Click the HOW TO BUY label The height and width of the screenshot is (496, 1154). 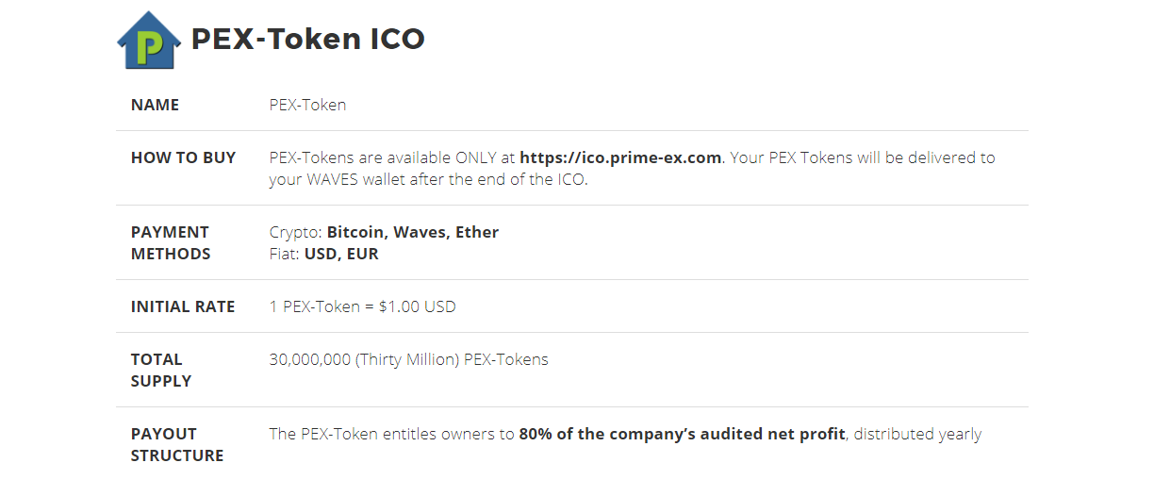(x=183, y=157)
